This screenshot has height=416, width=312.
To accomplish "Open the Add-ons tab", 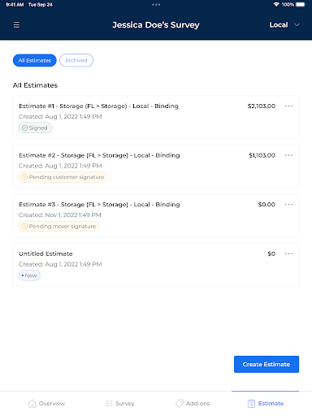I will 193,404.
